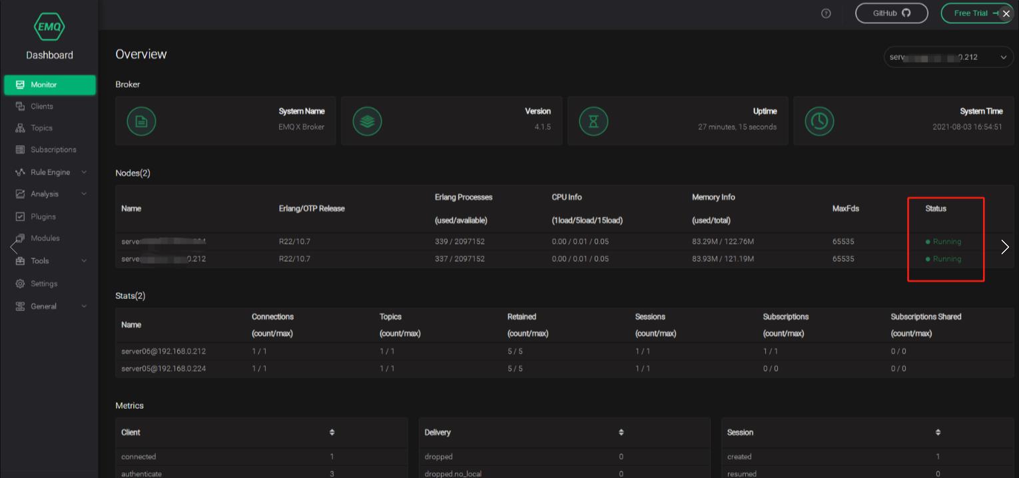This screenshot has height=478, width=1019.
Task: Click Erlang processes value 339 / 2097152
Action: pos(460,242)
